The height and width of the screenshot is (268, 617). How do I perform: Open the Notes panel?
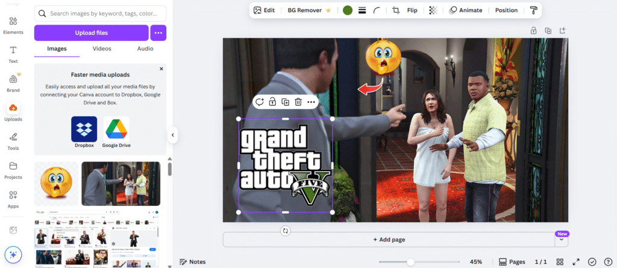coord(192,262)
